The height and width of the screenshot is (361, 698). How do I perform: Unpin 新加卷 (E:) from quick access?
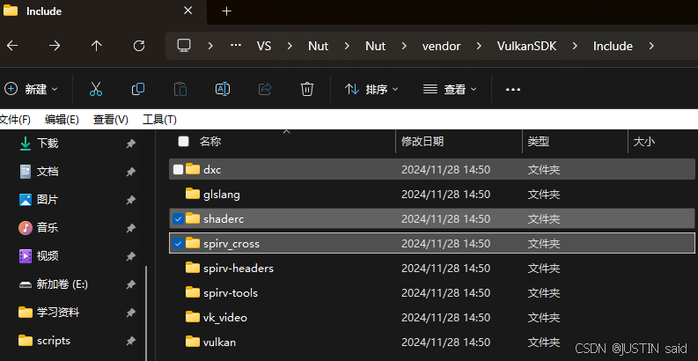pyautogui.click(x=130, y=284)
